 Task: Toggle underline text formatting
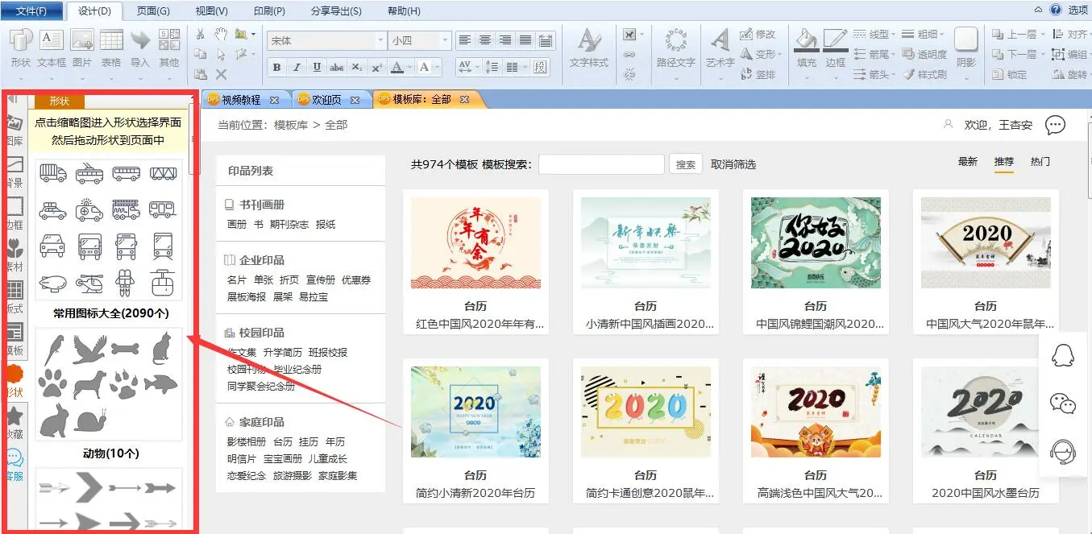pos(317,67)
